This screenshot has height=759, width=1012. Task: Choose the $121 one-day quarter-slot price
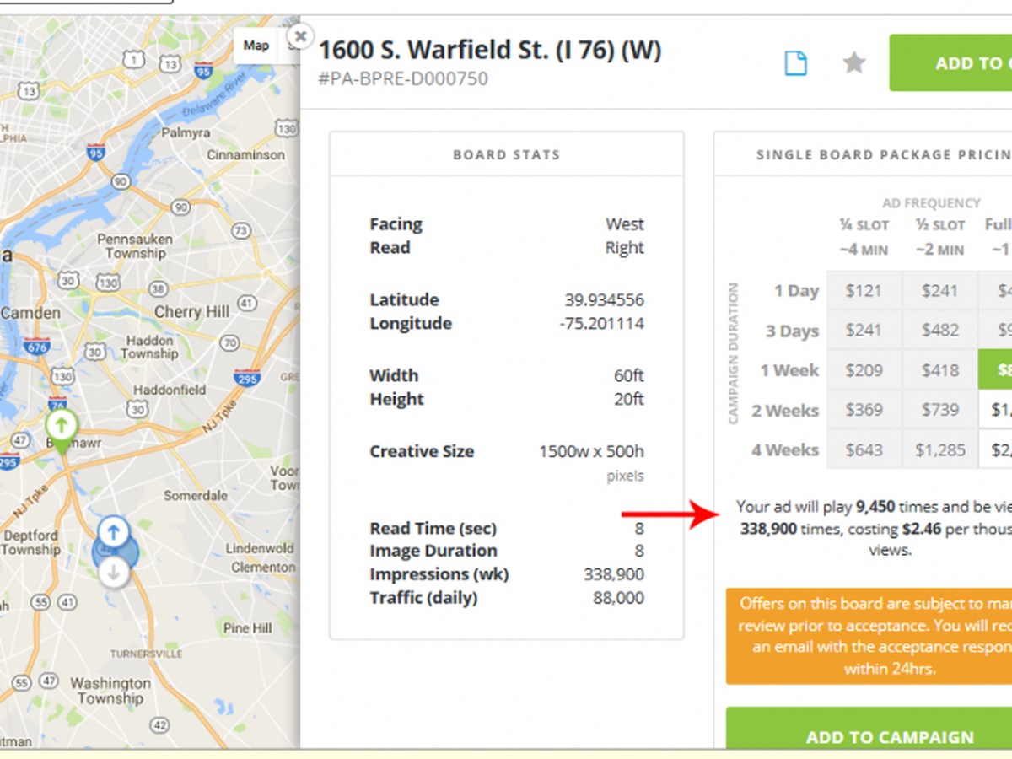[x=864, y=291]
